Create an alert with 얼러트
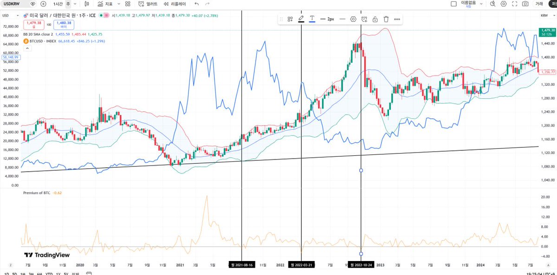The height and width of the screenshot is (275, 557). (148, 4)
